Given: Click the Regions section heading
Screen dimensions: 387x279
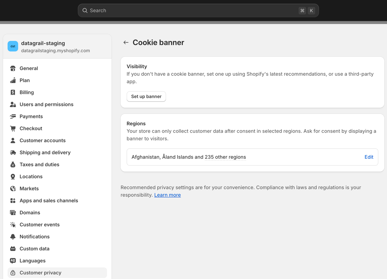Looking at the screenshot, I should point(136,124).
